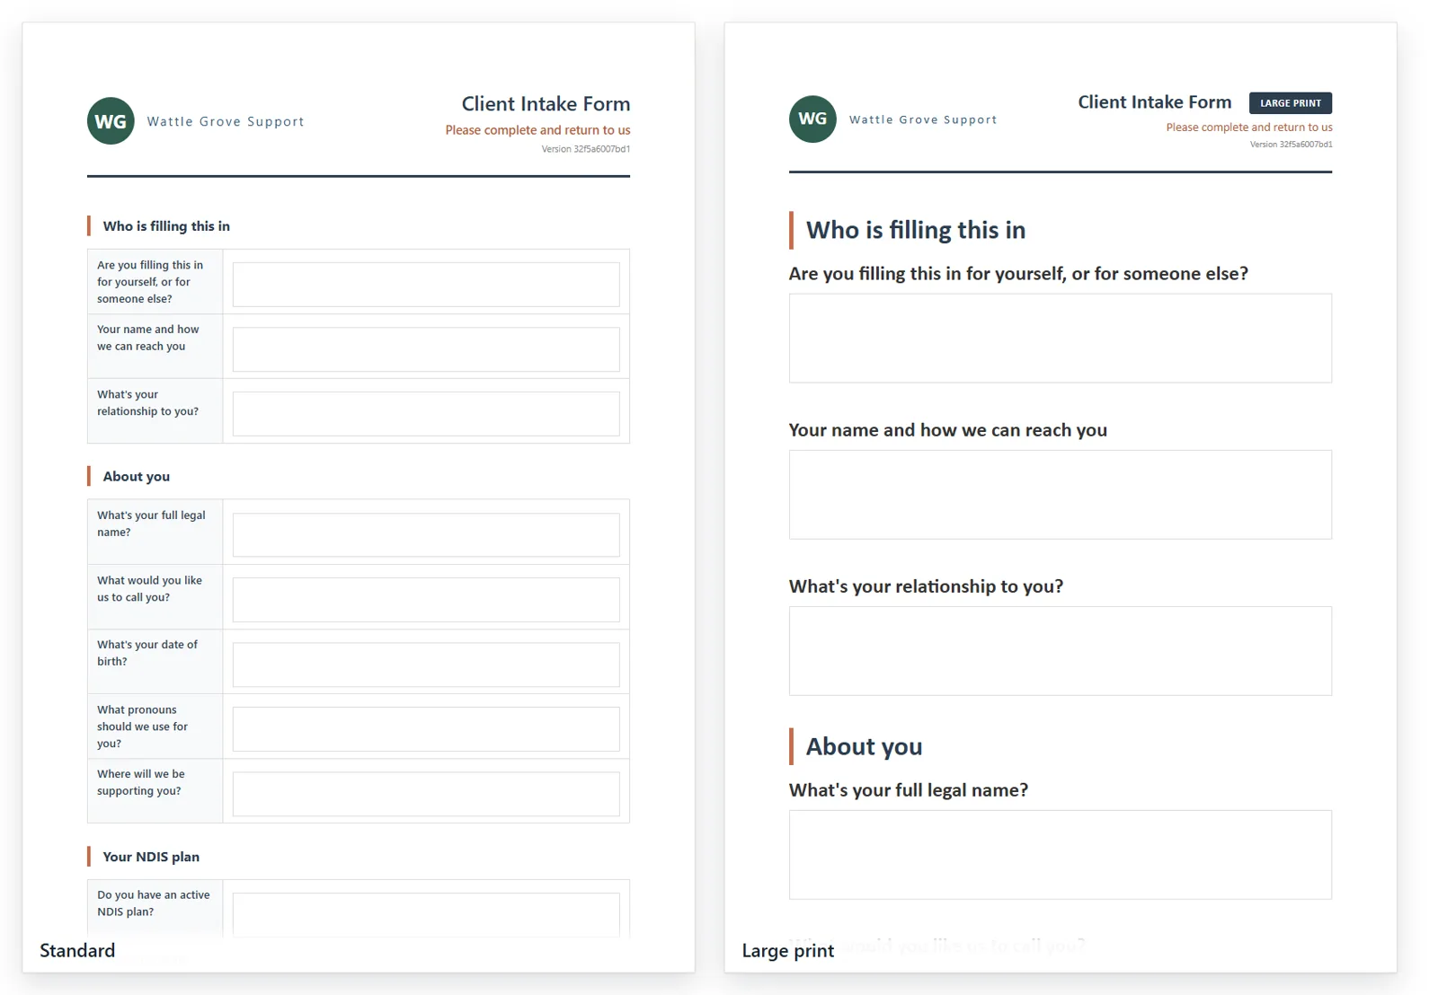Click the Standard form input for 'What pronouns should we use'

click(426, 729)
